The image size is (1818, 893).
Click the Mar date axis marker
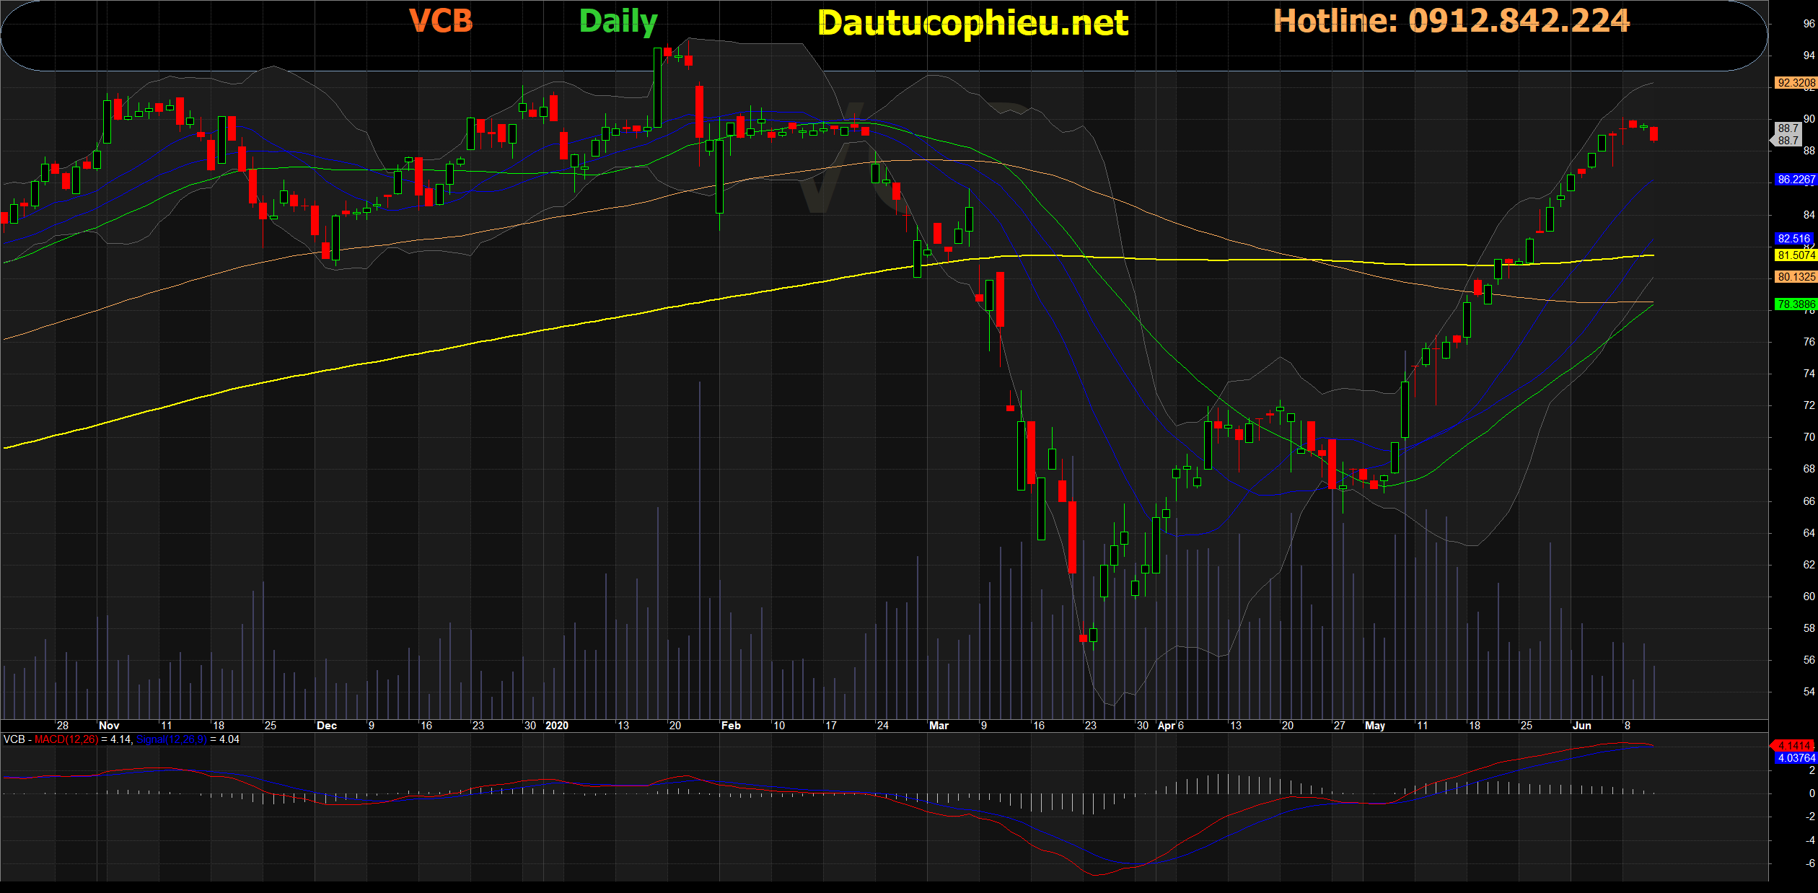[x=939, y=726]
